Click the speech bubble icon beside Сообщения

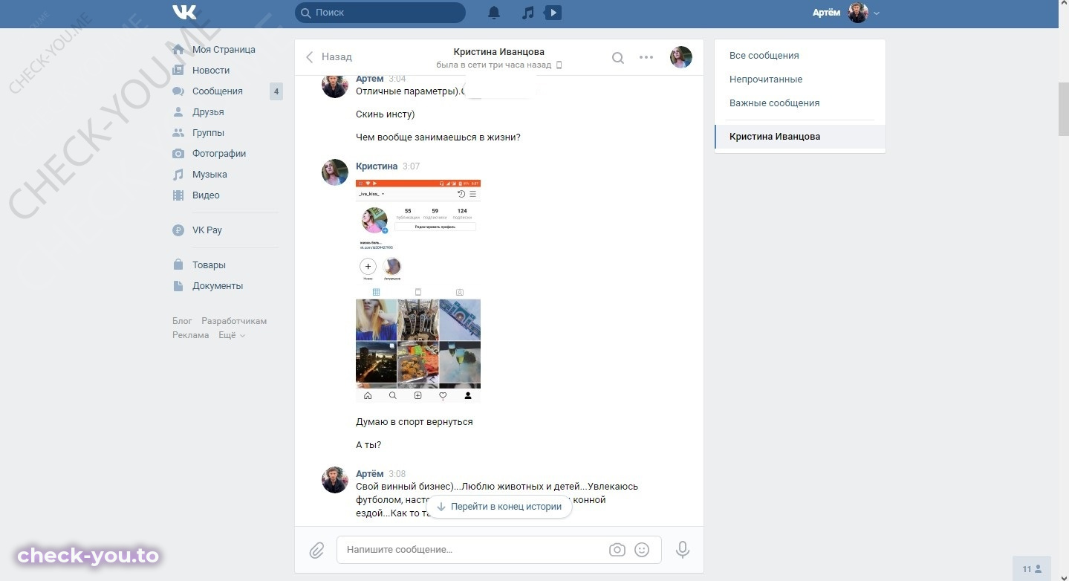click(178, 91)
